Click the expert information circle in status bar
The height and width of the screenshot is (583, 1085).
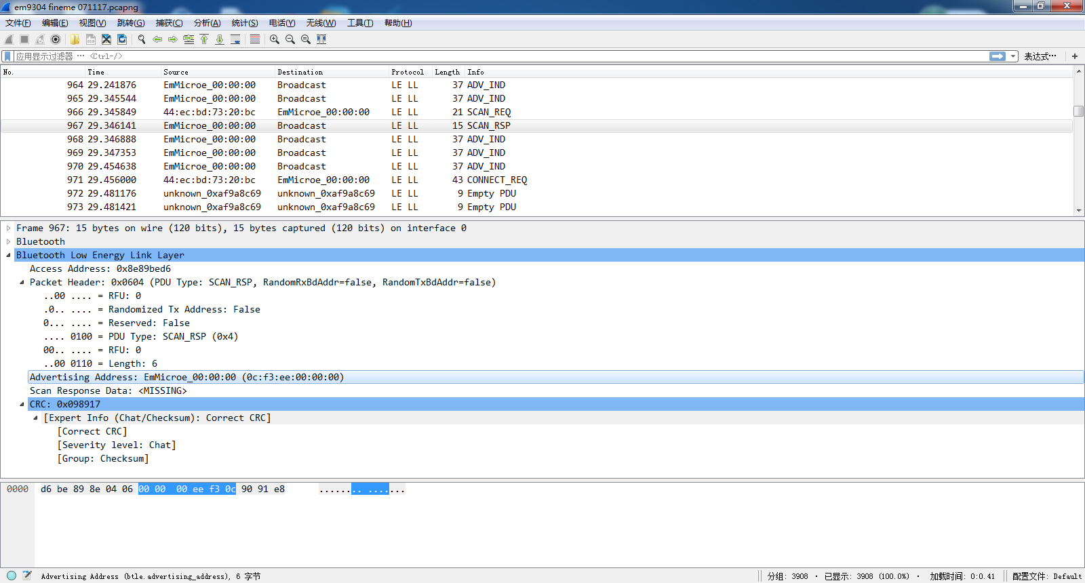click(12, 576)
